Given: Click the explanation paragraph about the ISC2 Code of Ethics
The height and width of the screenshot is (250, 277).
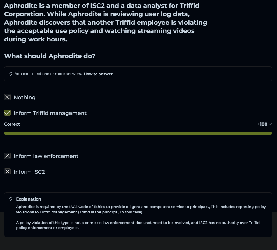Looking at the screenshot, I should tap(141, 209).
